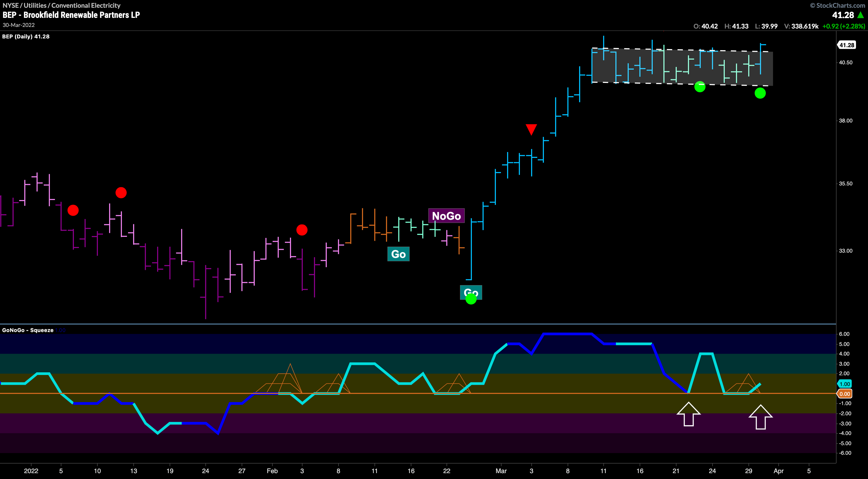This screenshot has height=479, width=868.
Task: Click the Mar label on date axis
Action: (x=501, y=471)
